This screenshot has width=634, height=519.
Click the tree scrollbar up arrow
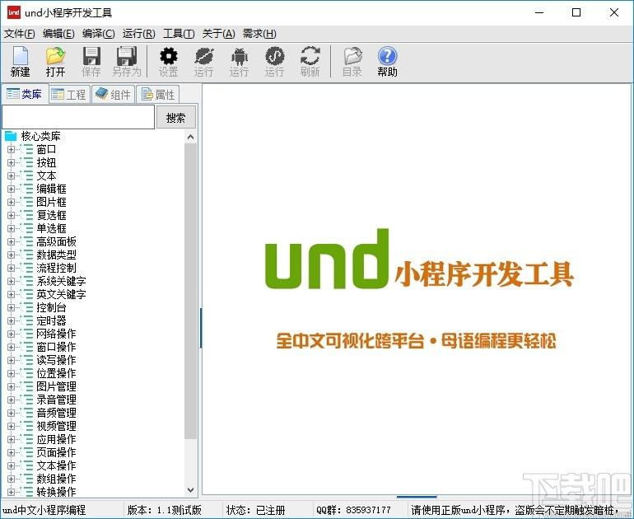tap(191, 137)
